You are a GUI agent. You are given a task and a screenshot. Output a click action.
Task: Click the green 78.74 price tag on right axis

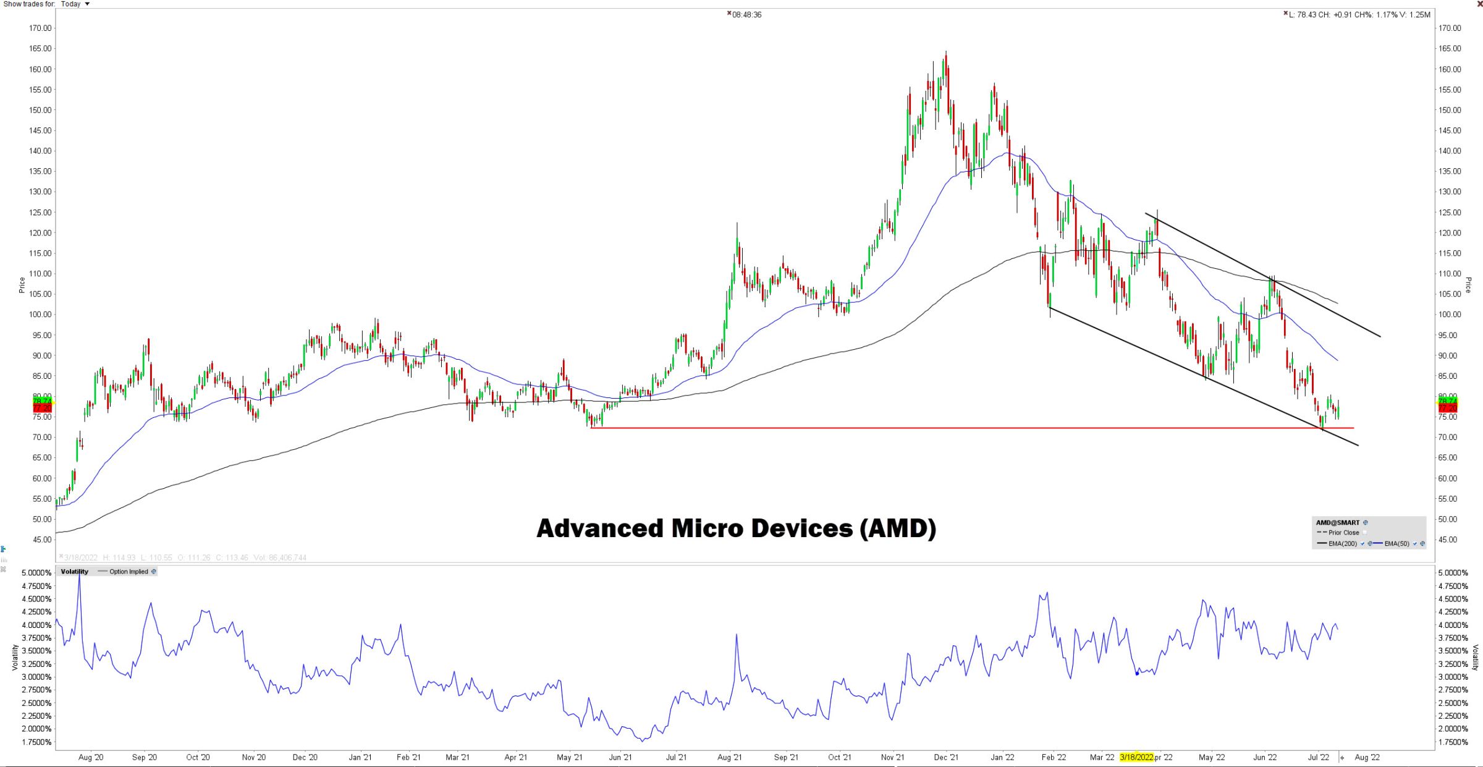click(1448, 401)
